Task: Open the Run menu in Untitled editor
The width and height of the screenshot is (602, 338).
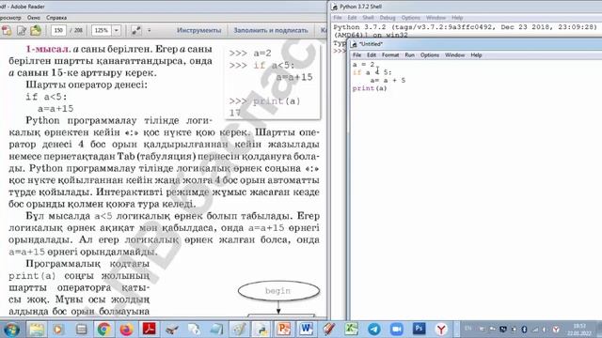Action: tap(409, 55)
